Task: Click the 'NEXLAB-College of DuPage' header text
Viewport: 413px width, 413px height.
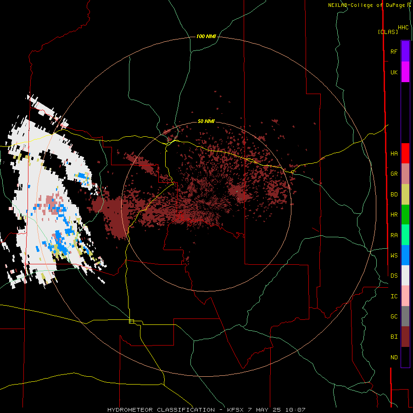Action: pos(367,5)
